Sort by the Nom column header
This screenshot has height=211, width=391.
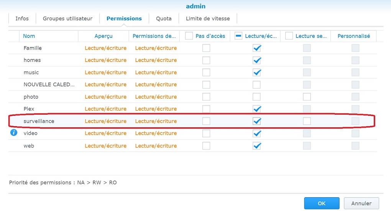(29, 36)
